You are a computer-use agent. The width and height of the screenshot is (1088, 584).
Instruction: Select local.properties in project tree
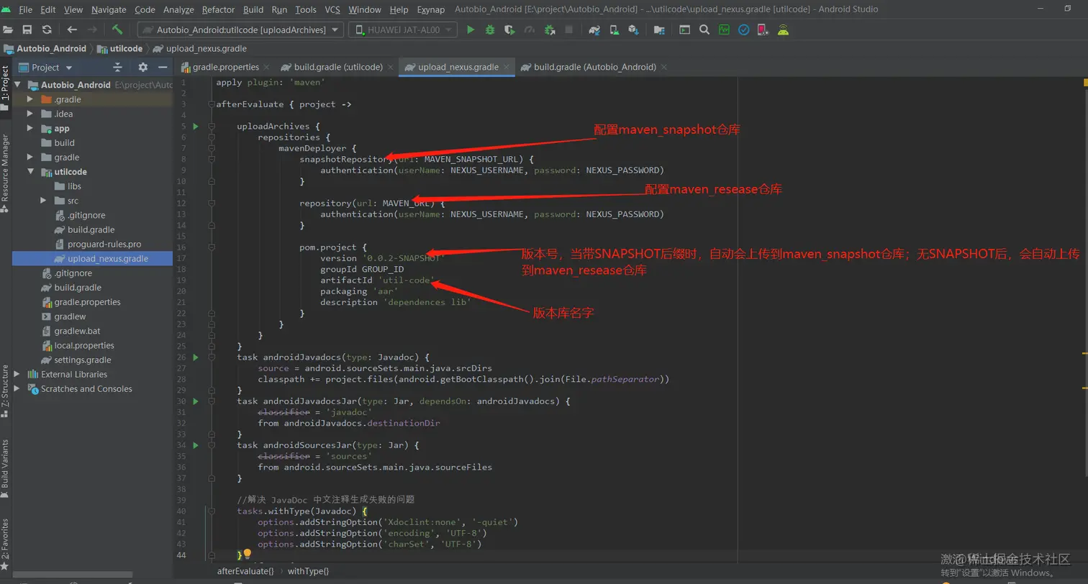(84, 345)
